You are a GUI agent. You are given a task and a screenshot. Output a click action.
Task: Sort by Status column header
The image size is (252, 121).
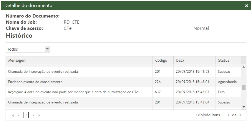tap(223, 61)
